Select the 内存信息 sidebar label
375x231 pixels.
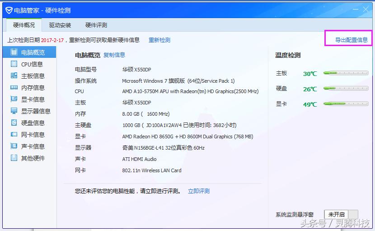point(33,88)
